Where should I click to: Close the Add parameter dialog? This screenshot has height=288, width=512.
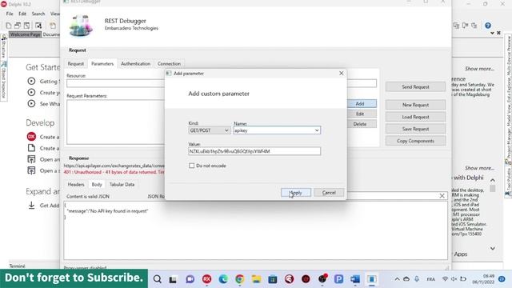(x=342, y=73)
